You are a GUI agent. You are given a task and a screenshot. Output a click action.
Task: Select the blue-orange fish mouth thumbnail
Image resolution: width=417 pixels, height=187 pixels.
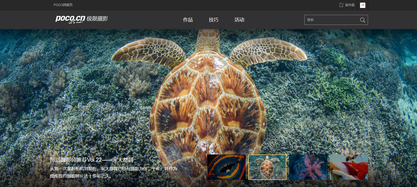pos(227,167)
